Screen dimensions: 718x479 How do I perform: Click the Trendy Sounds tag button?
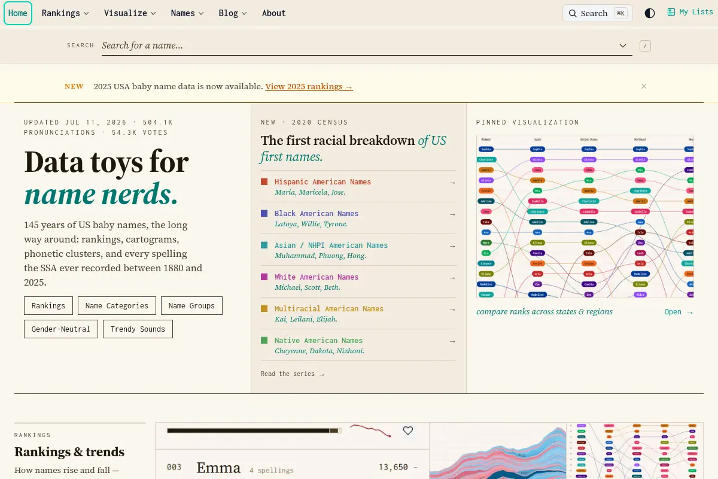(138, 329)
